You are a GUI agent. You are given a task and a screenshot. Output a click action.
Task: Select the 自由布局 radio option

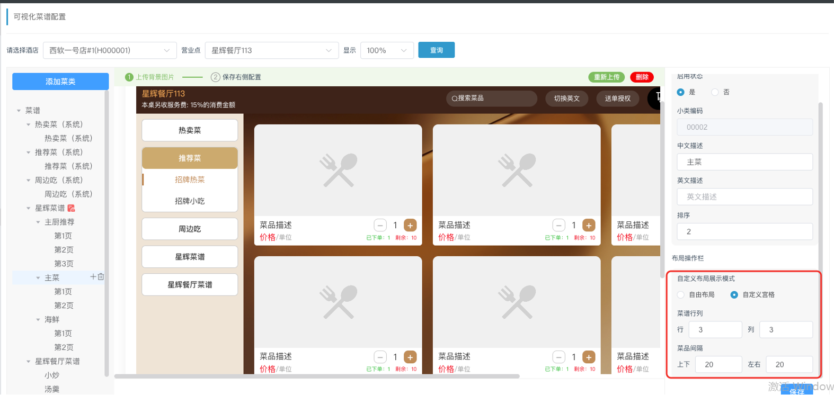[681, 295]
